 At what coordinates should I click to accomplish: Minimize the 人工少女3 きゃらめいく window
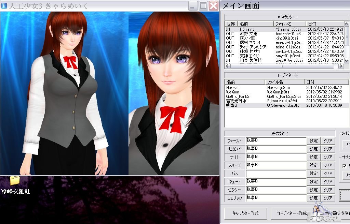click(193, 5)
